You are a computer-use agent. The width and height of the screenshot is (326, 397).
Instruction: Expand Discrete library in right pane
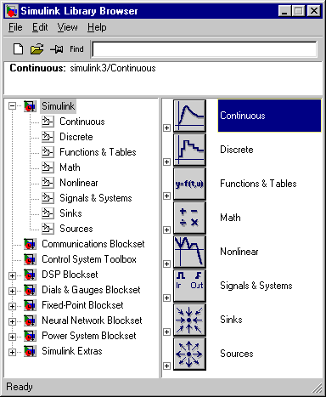tap(167, 162)
